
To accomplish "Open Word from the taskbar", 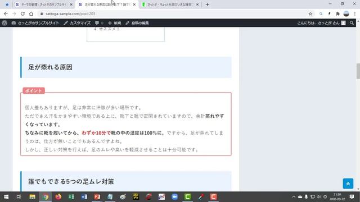I will [x=84, y=197].
